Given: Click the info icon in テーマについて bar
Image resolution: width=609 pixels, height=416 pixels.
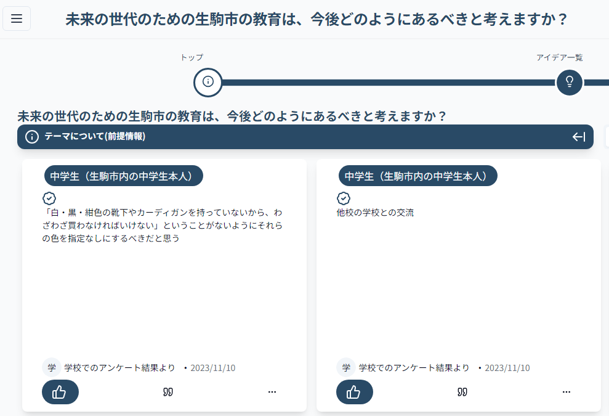Looking at the screenshot, I should (x=32, y=137).
